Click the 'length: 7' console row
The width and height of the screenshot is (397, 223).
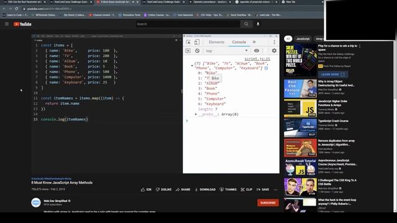[x=208, y=109]
